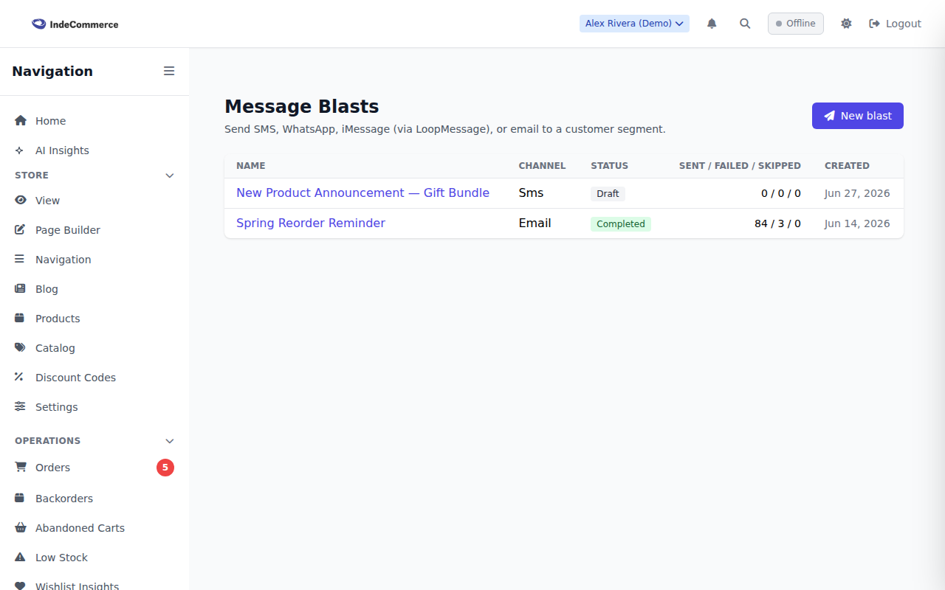Screen dimensions: 945x590
Task: Open New Product Announcement — Gift Bundle blast
Action: click(362, 192)
